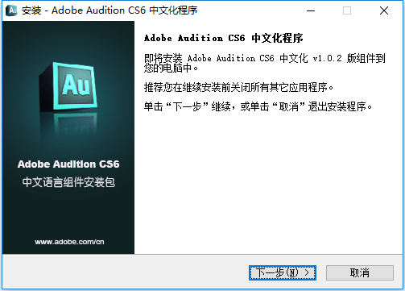This screenshot has height=291, width=405.
Task: Click the Au installer icon in the title bar
Action: [x=11, y=10]
